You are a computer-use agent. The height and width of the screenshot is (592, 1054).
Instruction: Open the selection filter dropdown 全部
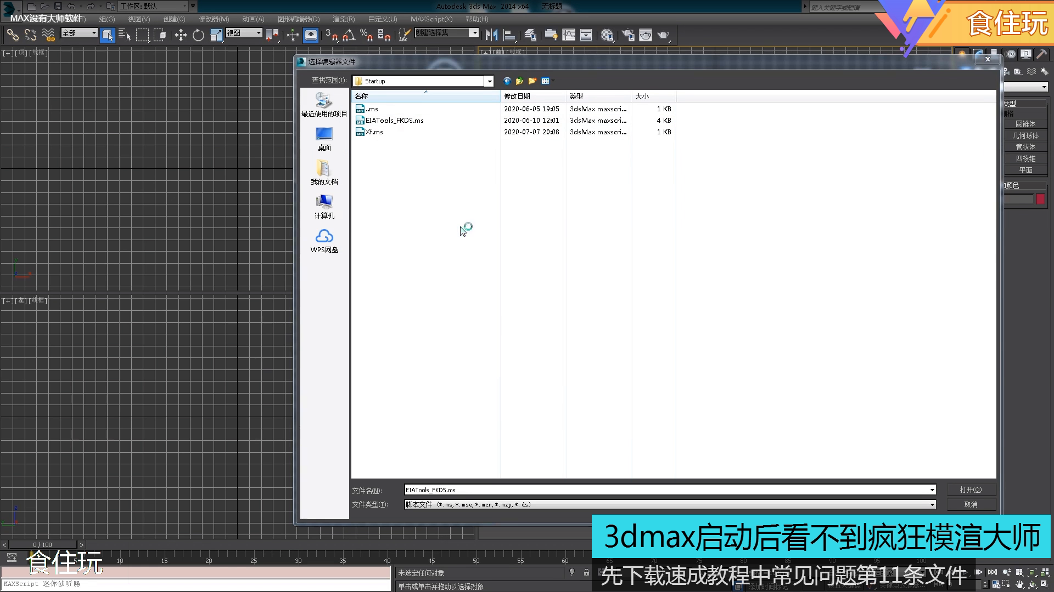pos(79,33)
